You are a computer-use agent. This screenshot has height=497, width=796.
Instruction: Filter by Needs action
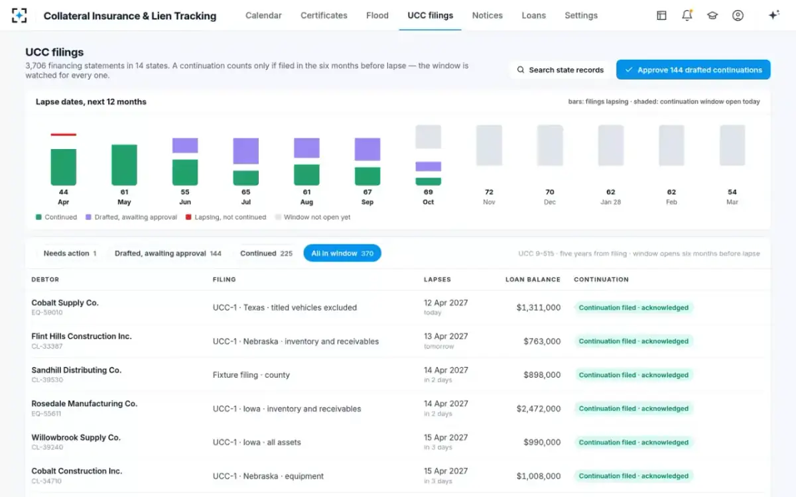(70, 253)
